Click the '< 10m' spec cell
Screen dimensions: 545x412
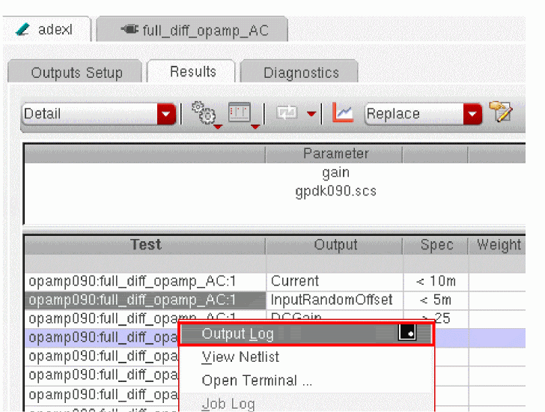click(436, 281)
